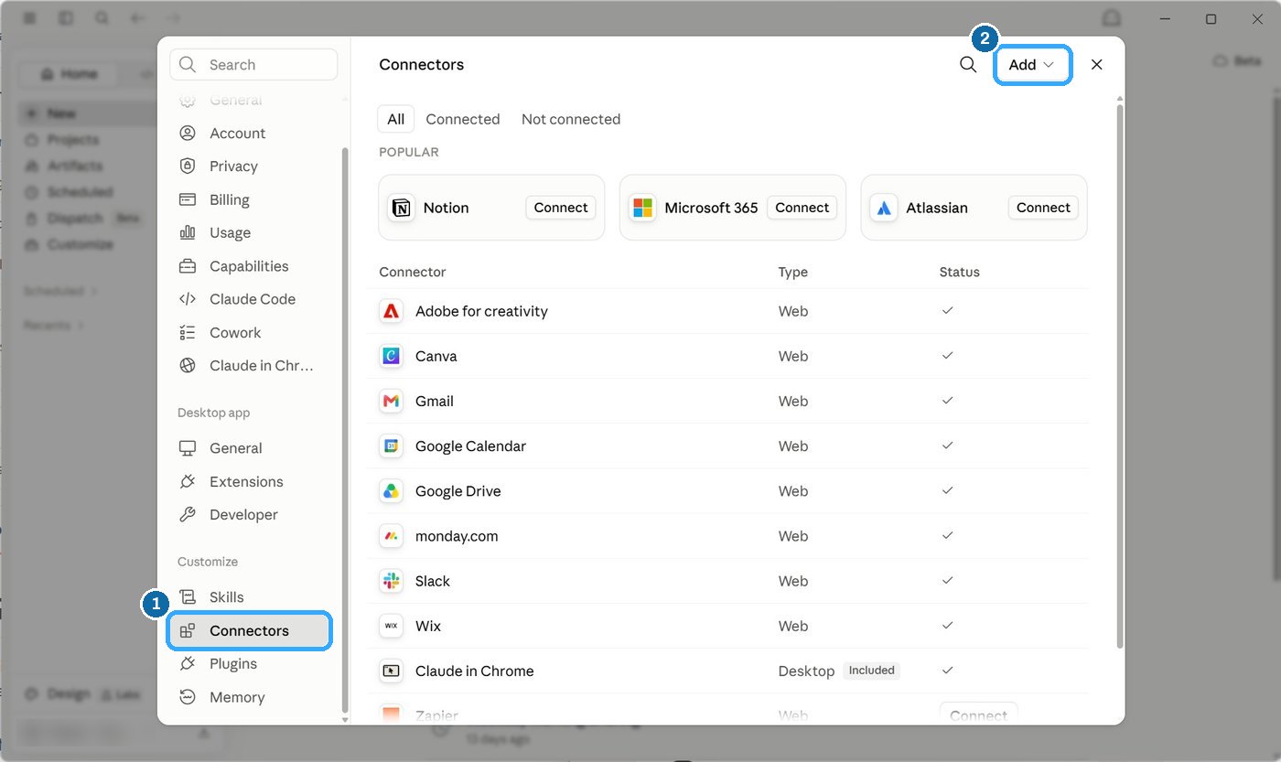The height and width of the screenshot is (762, 1281).
Task: Click the search magnifier icon in Connectors header
Action: pos(968,65)
